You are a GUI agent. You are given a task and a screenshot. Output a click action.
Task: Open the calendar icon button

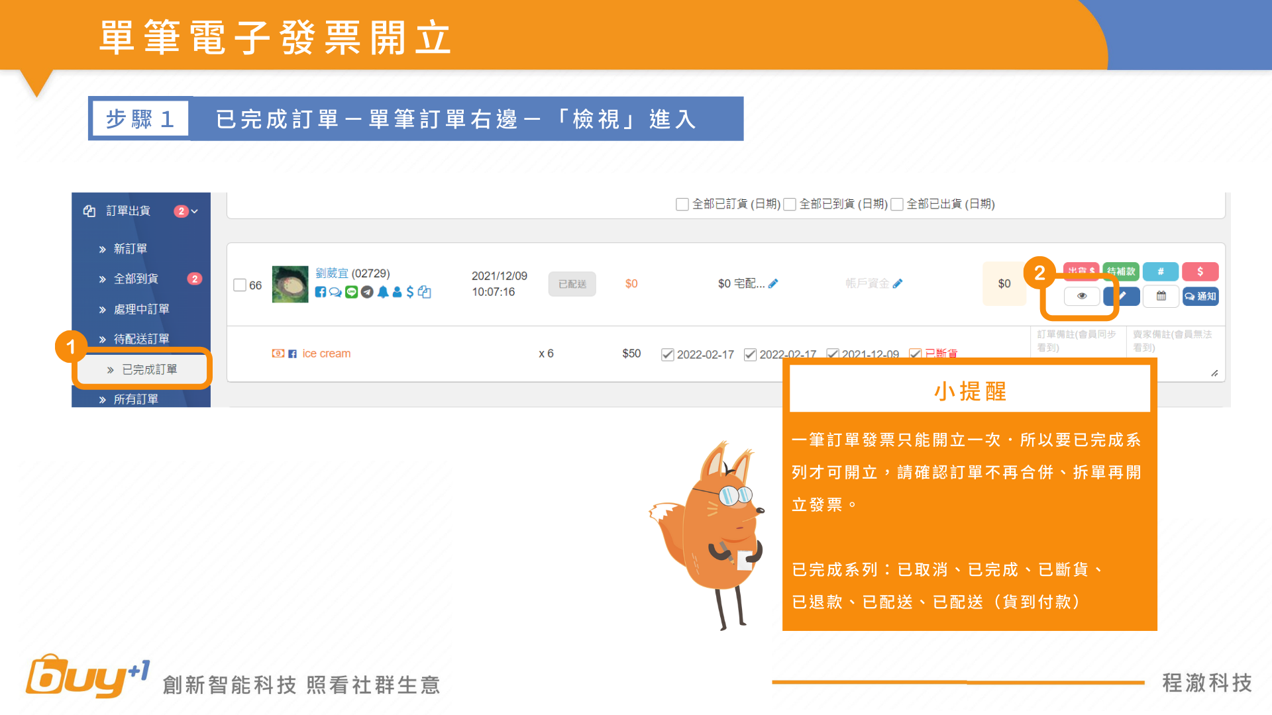coord(1161,296)
